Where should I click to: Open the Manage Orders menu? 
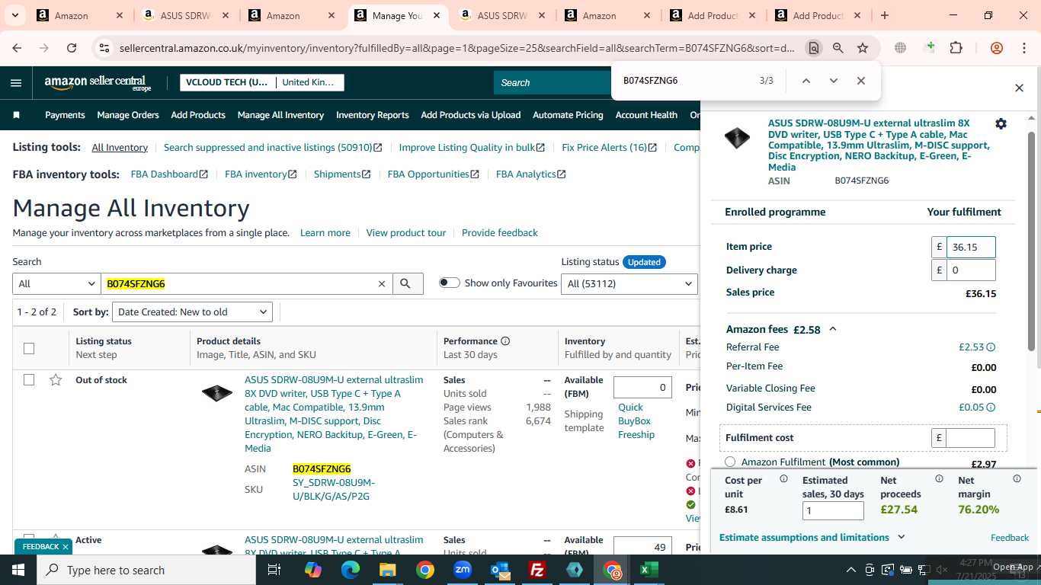[128, 115]
